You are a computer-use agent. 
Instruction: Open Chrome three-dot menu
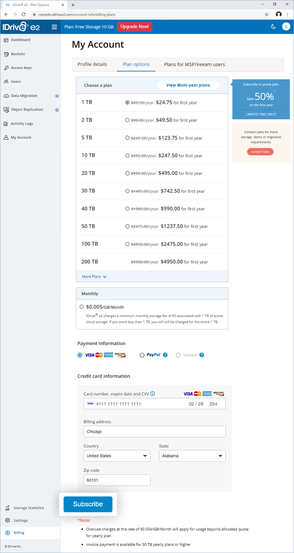pyautogui.click(x=288, y=14)
